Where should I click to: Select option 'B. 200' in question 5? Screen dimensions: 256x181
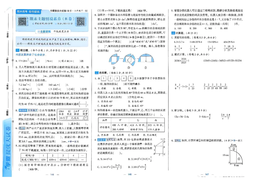coord(193,28)
